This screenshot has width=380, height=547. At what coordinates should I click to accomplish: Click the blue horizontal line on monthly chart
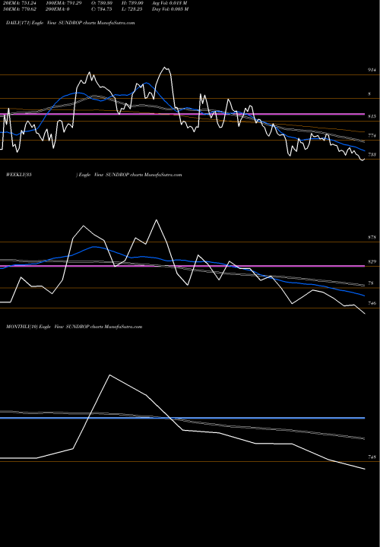182,418
